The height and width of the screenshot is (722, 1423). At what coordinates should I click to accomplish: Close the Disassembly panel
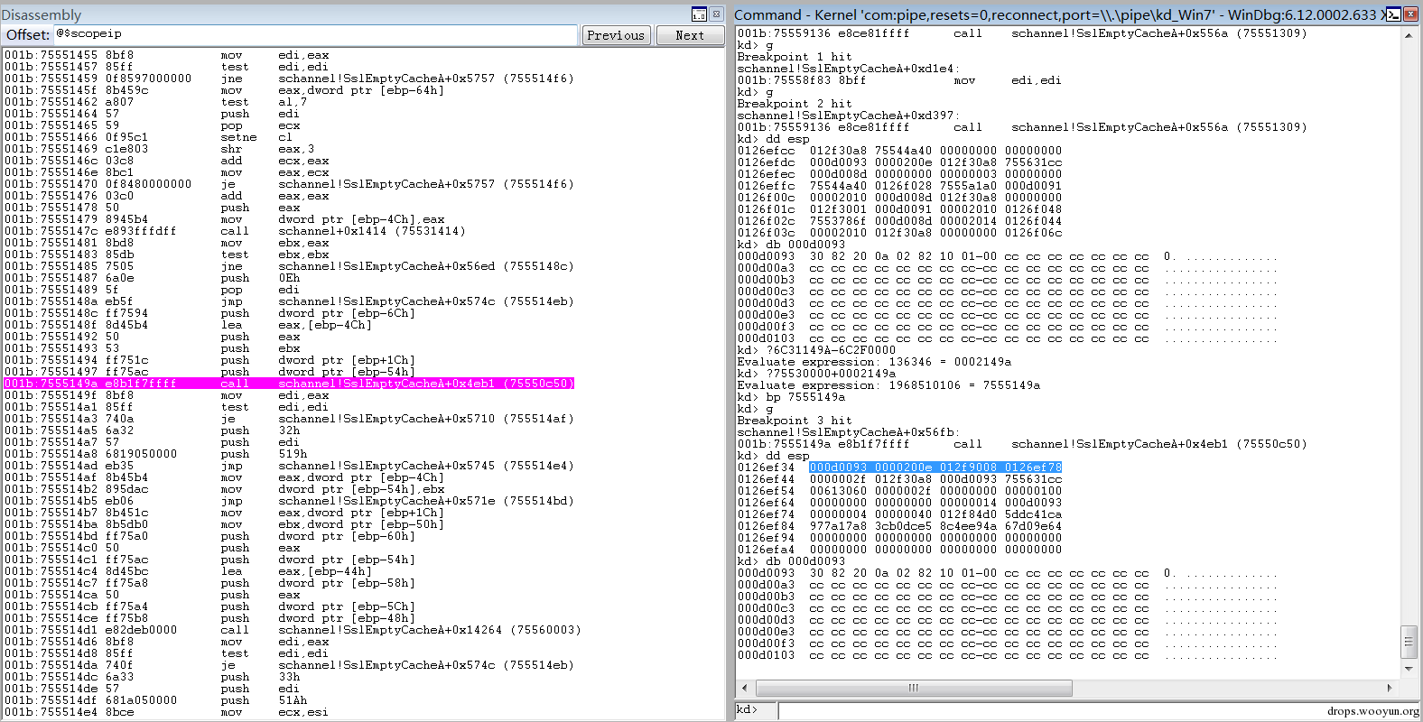716,14
